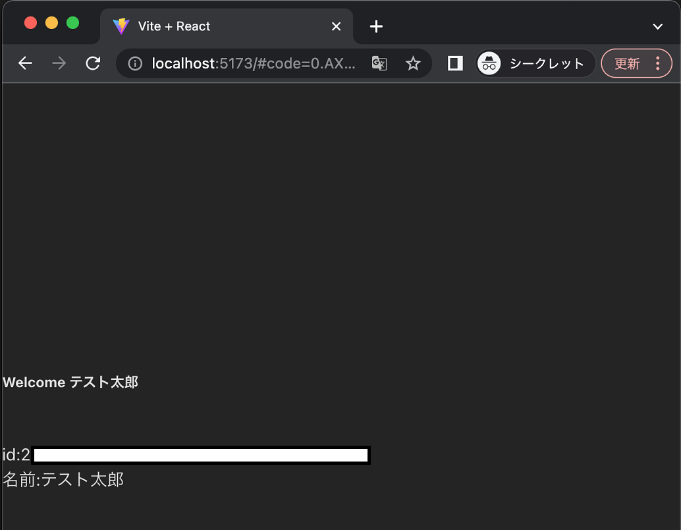Open the Google Translate icon in address bar
Image resolution: width=681 pixels, height=530 pixels.
tap(379, 63)
